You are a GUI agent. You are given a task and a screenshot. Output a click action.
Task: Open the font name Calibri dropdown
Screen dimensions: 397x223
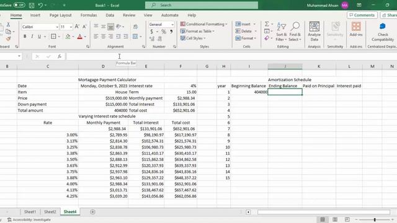pyautogui.click(x=57, y=27)
